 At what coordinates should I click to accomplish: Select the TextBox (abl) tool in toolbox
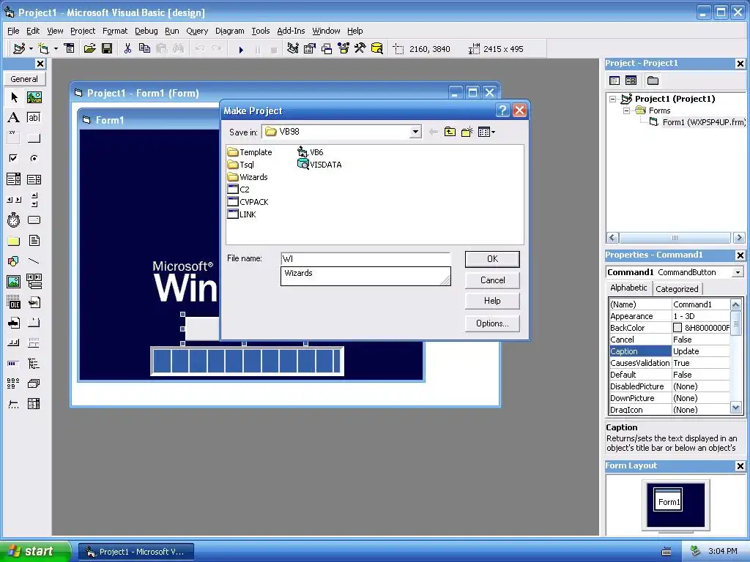tap(34, 118)
